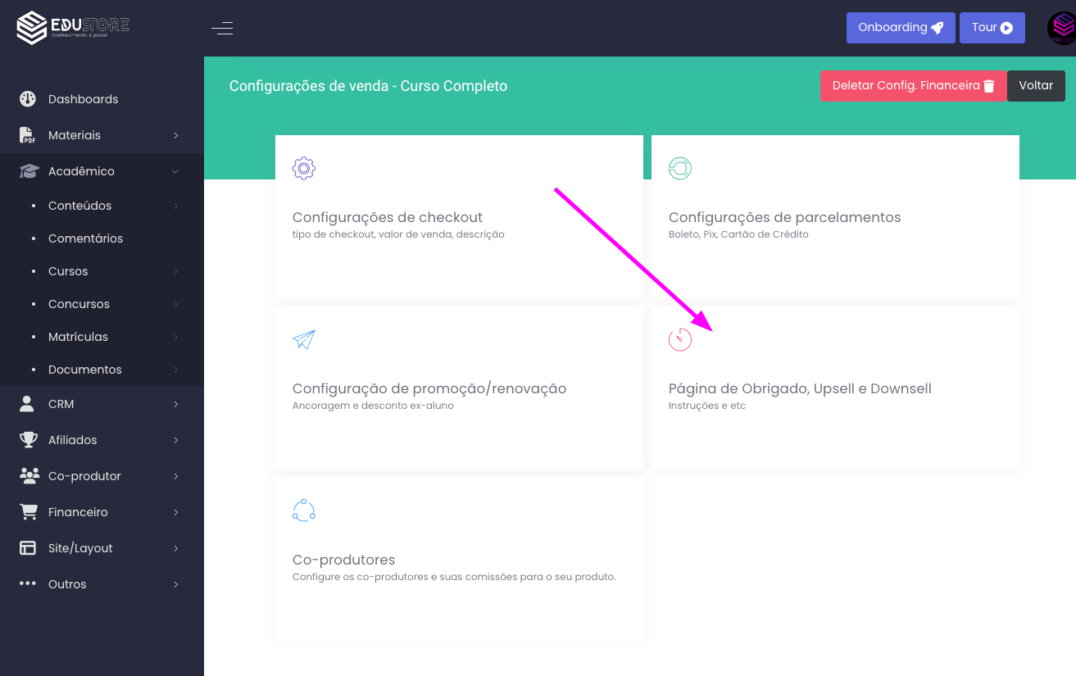Click the red timer icon
This screenshot has height=676, width=1076.
(x=680, y=339)
